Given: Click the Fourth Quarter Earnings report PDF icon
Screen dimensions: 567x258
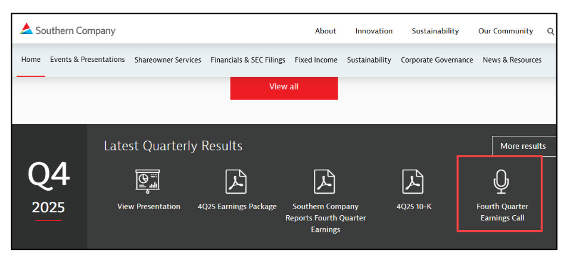Looking at the screenshot, I should coord(325,181).
